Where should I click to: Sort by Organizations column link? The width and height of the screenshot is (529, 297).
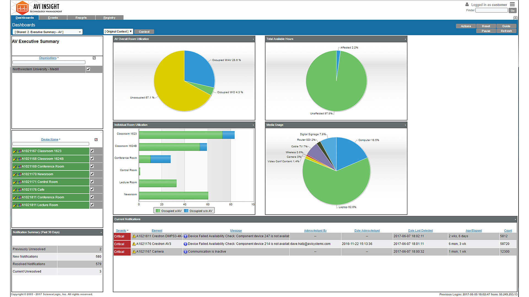[48, 58]
